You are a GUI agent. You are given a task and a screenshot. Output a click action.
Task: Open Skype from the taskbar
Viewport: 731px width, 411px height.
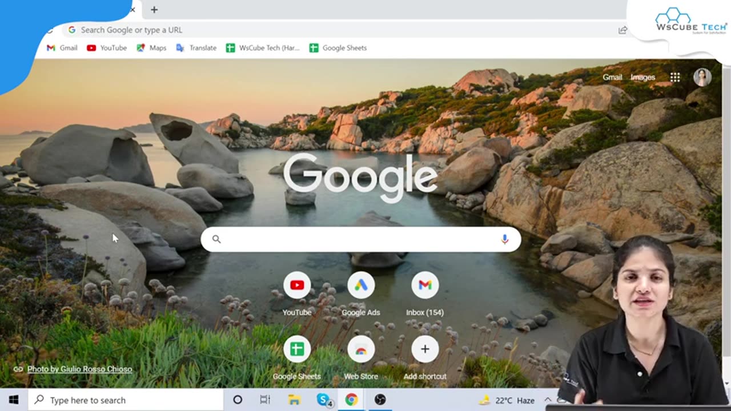(x=324, y=400)
